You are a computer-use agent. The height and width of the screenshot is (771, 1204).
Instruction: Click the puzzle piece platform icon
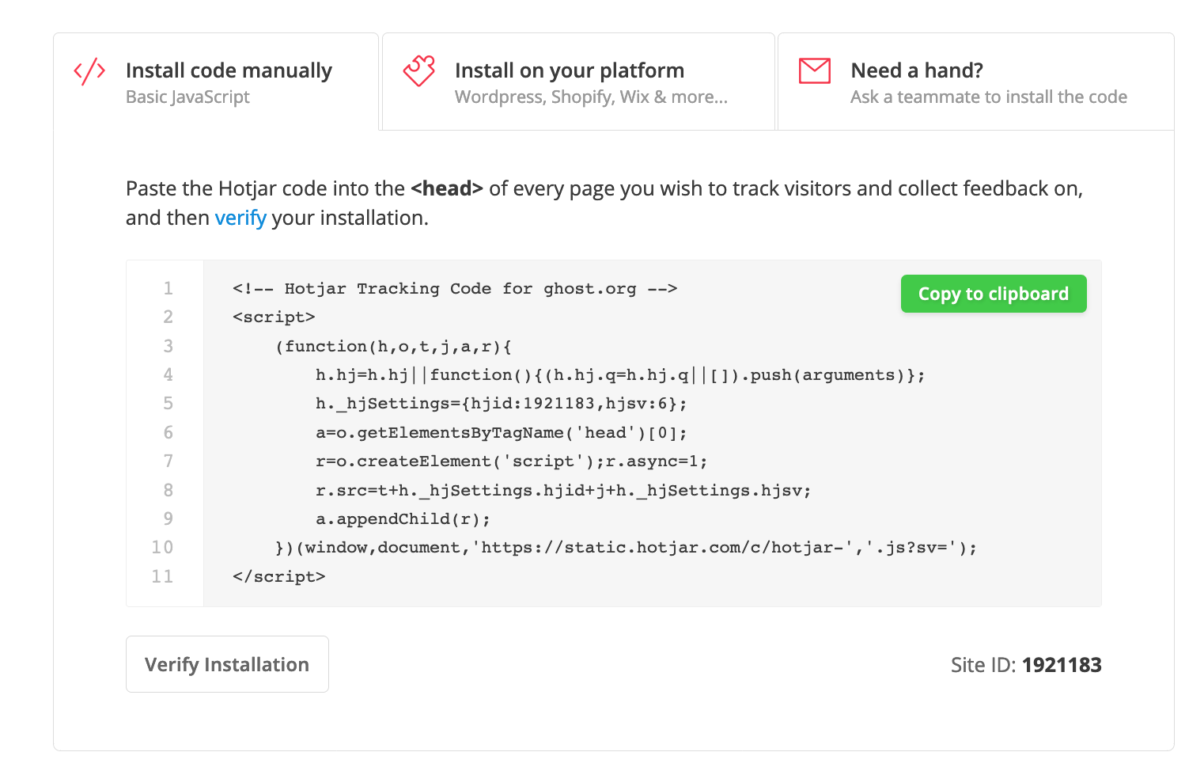(x=418, y=70)
